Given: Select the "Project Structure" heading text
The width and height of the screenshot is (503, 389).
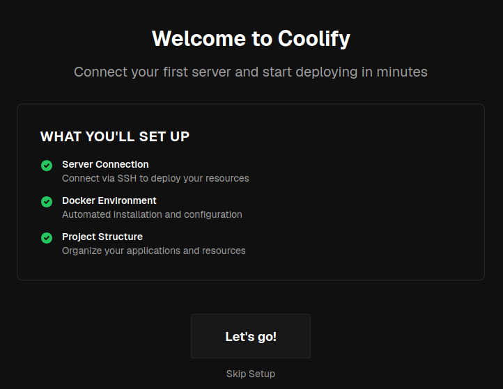Looking at the screenshot, I should coord(102,237).
